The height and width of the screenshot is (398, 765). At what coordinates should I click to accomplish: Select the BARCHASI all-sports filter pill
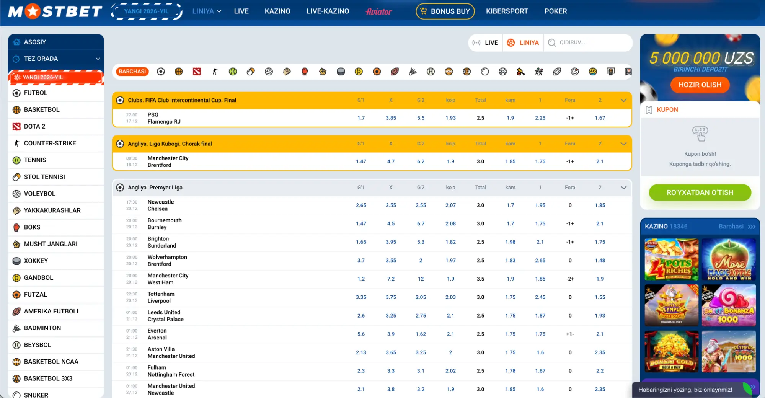[132, 72]
